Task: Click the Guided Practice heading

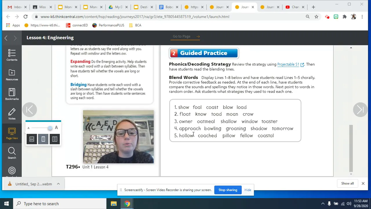Action: point(203,53)
